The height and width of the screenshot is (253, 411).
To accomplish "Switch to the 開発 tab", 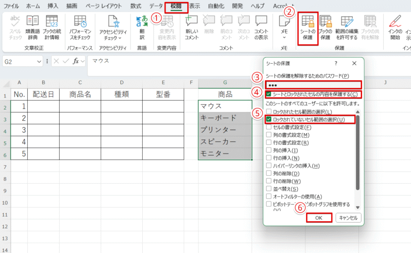I will tap(237, 6).
